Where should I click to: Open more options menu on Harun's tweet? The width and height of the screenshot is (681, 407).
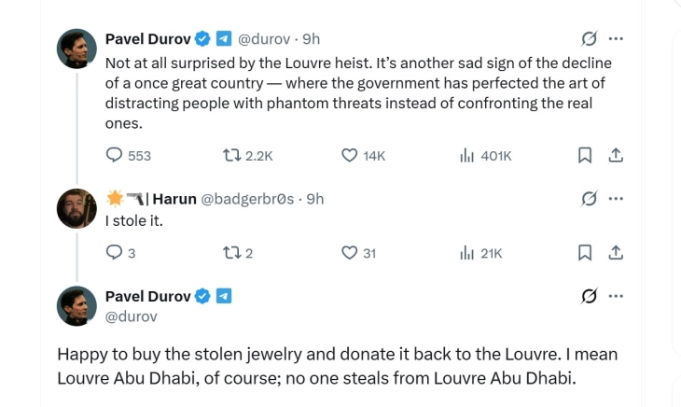point(616,198)
